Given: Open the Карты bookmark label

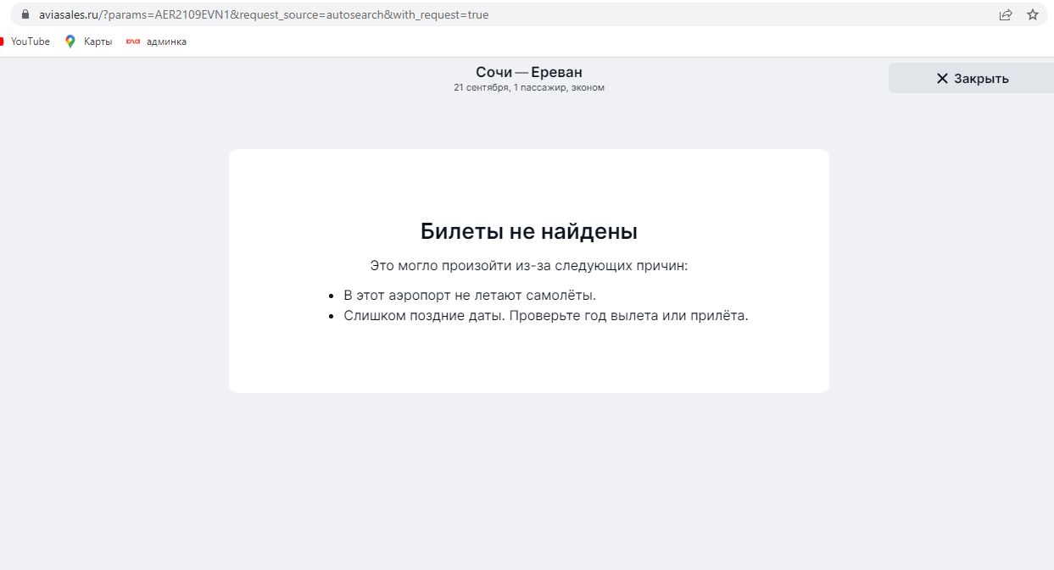Looking at the screenshot, I should tap(98, 42).
